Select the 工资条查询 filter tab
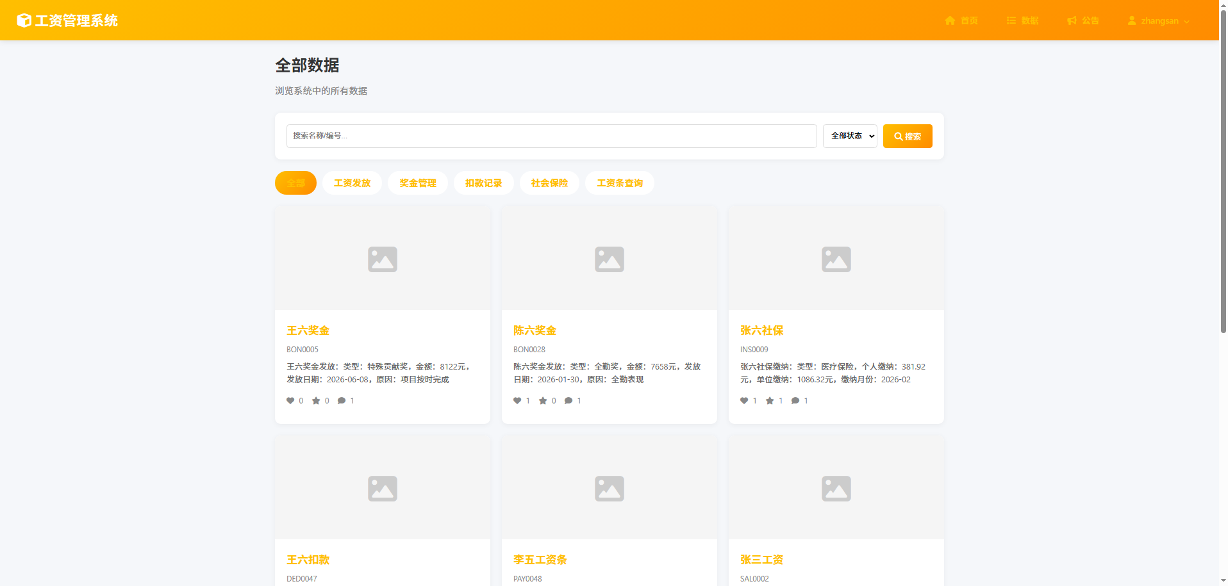The height and width of the screenshot is (586, 1228). (620, 183)
